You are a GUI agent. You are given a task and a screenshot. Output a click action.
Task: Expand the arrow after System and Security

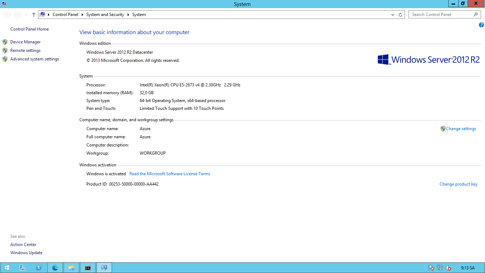[128, 15]
